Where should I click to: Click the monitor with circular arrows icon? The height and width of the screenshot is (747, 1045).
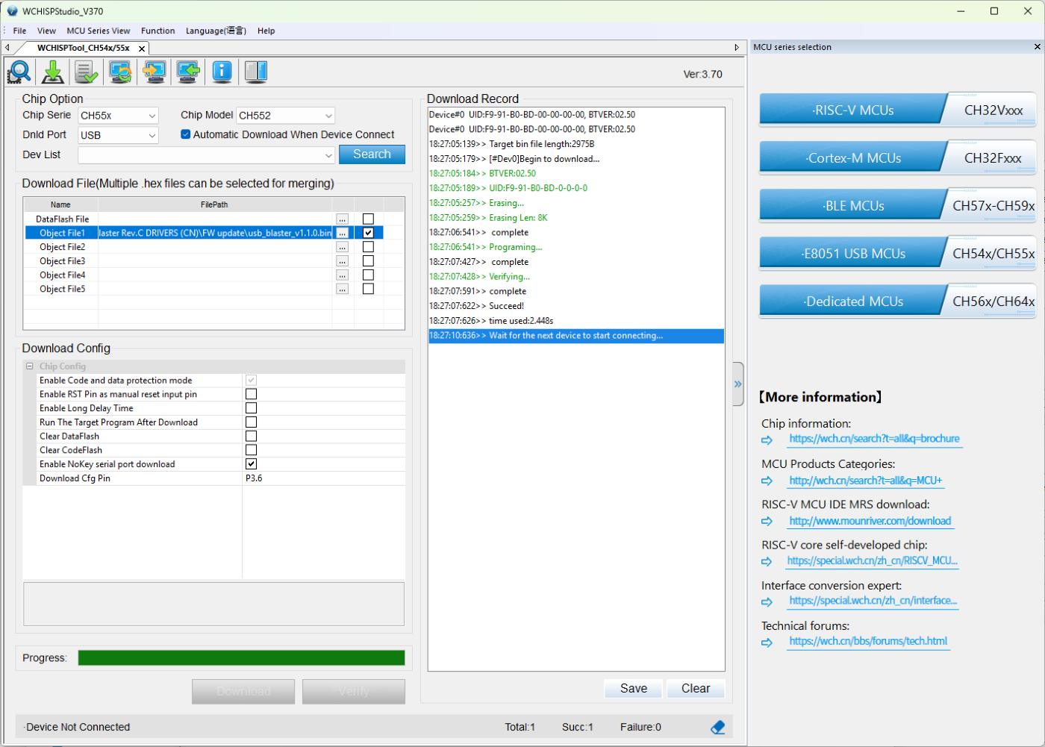(x=120, y=72)
